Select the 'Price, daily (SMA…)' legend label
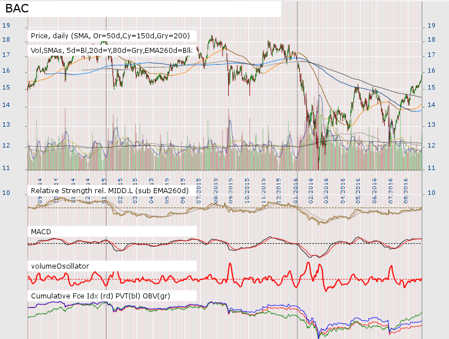 coord(110,36)
